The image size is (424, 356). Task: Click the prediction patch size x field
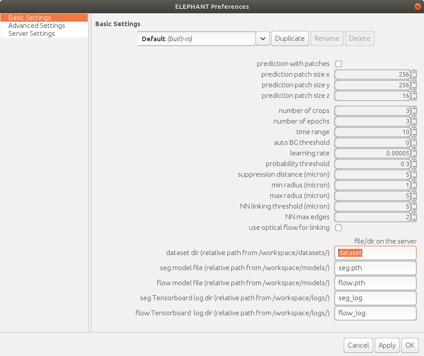pyautogui.click(x=372, y=74)
